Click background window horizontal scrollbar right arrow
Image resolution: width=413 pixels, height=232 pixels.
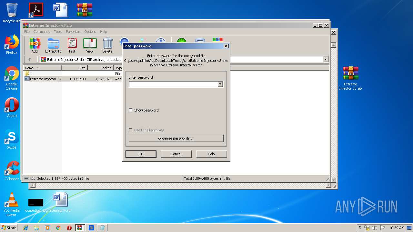(x=328, y=185)
